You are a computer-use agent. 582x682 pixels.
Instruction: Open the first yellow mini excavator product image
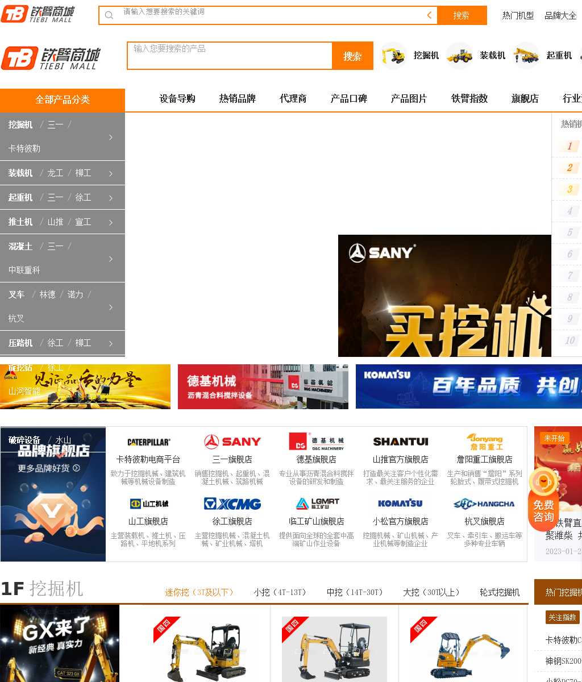click(206, 649)
